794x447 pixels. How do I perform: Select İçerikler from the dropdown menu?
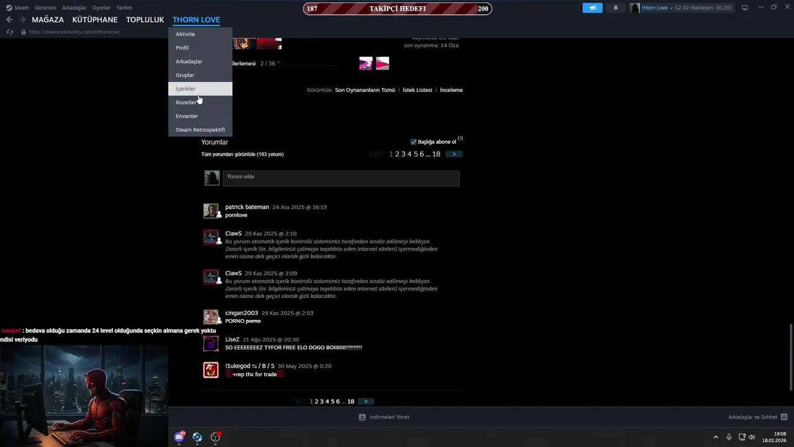tap(200, 89)
